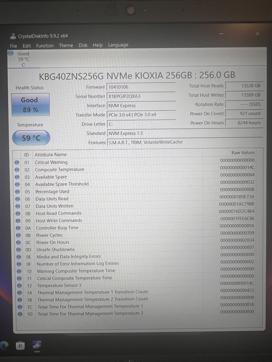
Task: Click the status dot for Available Spare row 03
Action: point(17,177)
